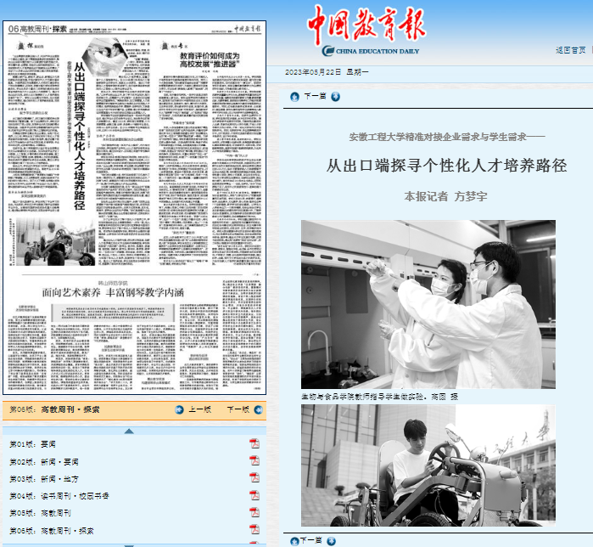Open page 02 新闻·要闻 in the list
The image size is (593, 547).
(x=43, y=462)
